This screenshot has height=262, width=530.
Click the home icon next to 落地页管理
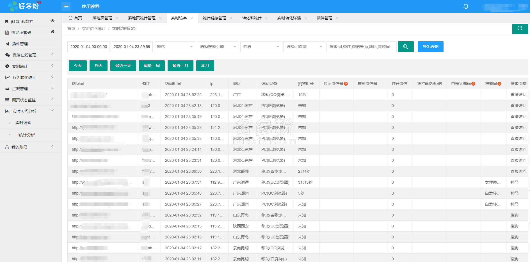point(52,32)
